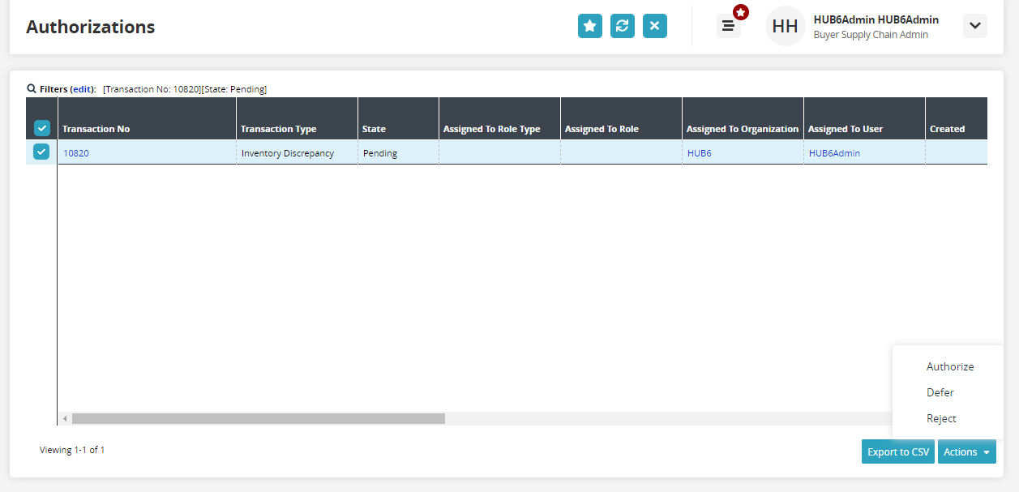Open the HUB6Admin user link

(834, 153)
